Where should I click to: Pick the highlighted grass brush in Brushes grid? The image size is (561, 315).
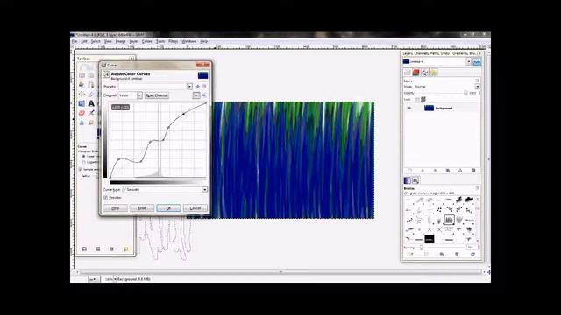point(449,220)
